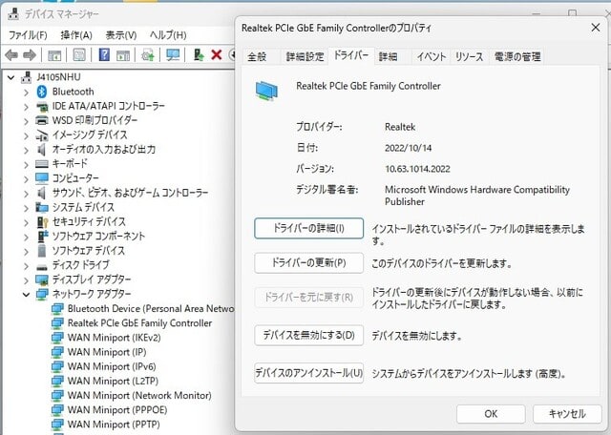Viewport: 611px width, 435px height.
Task: Click the デバイスを無効にする(D) button
Action: pos(308,335)
